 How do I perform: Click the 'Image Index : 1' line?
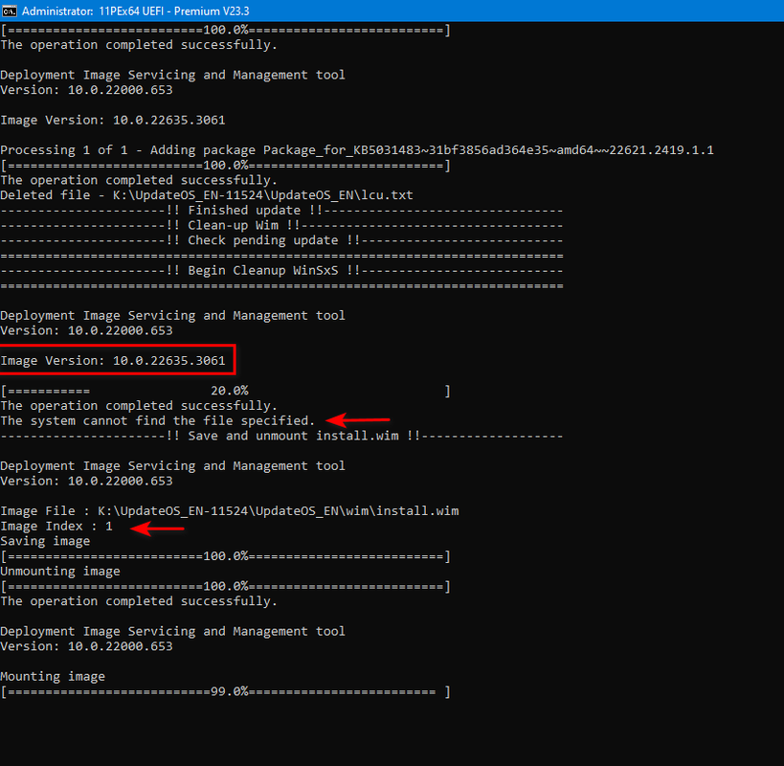56,526
